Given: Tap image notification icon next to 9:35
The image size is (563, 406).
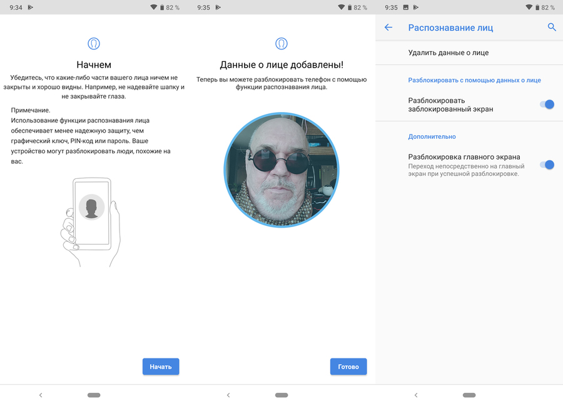Looking at the screenshot, I should (x=406, y=7).
